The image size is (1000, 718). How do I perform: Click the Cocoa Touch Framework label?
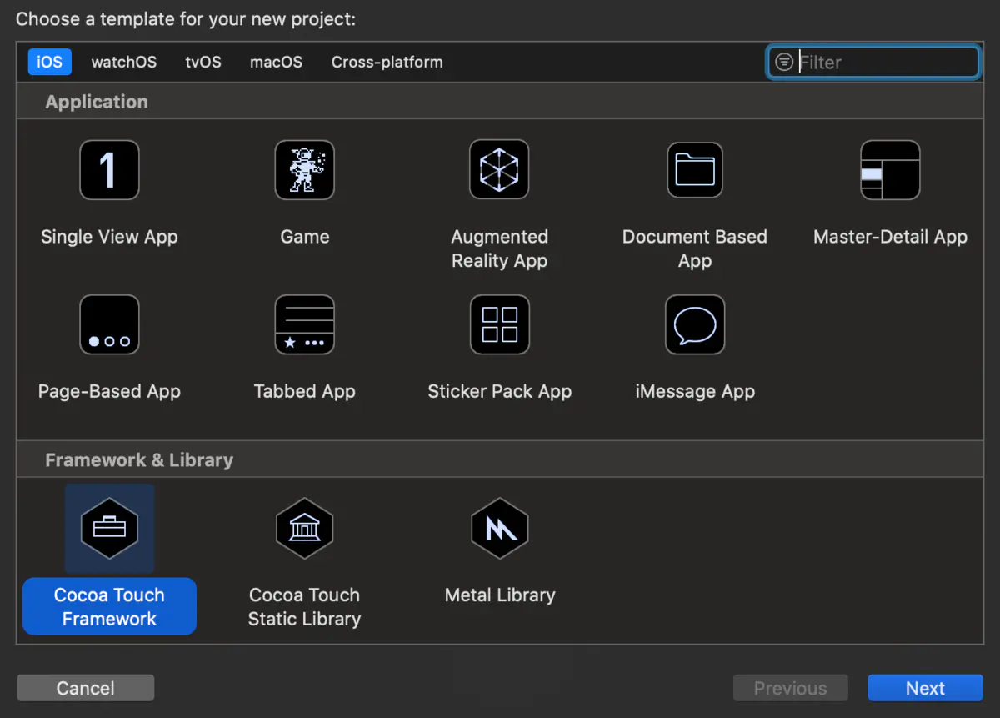click(x=109, y=606)
